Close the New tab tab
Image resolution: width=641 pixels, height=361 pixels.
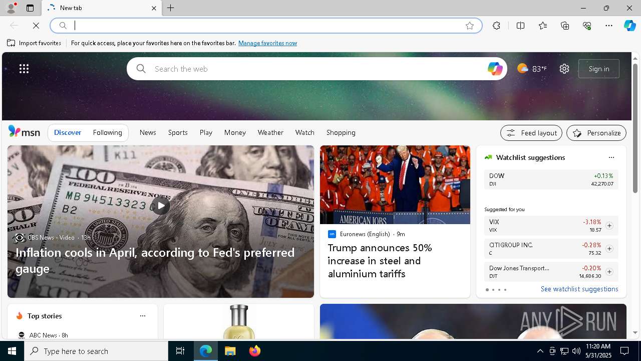pyautogui.click(x=154, y=8)
